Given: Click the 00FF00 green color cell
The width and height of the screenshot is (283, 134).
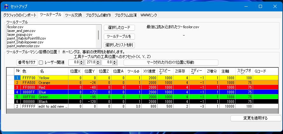Looking at the screenshot, I should 30,97.
